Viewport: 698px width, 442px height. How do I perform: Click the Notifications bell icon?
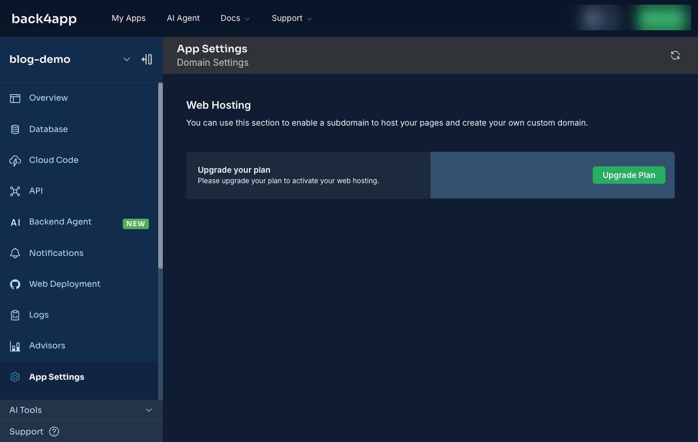click(15, 253)
